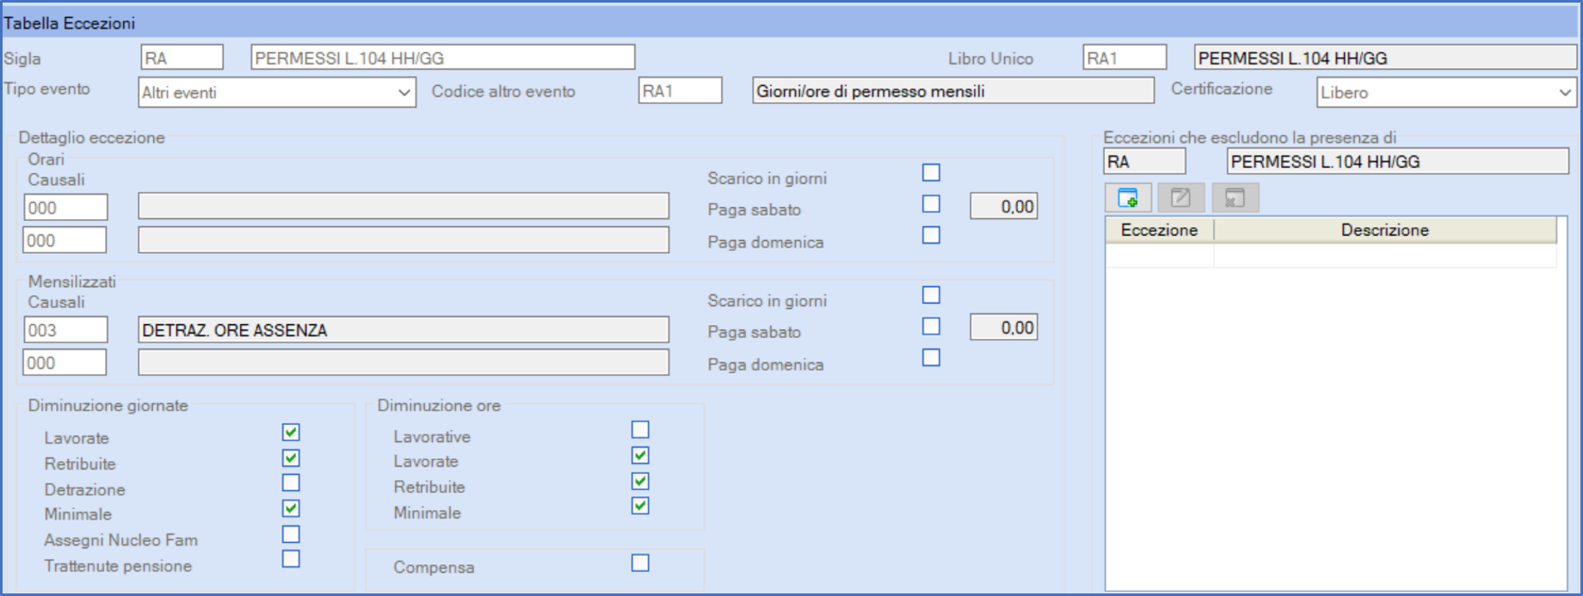Focus the 0,00 value field in Orari
The width and height of the screenshot is (1583, 596).
pyautogui.click(x=1004, y=206)
